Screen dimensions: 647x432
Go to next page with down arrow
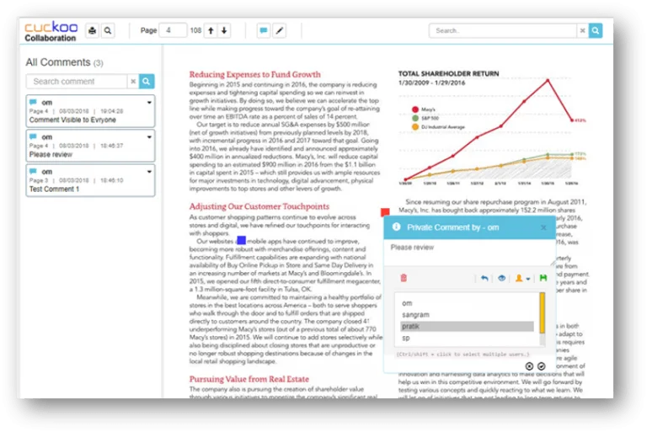(224, 30)
